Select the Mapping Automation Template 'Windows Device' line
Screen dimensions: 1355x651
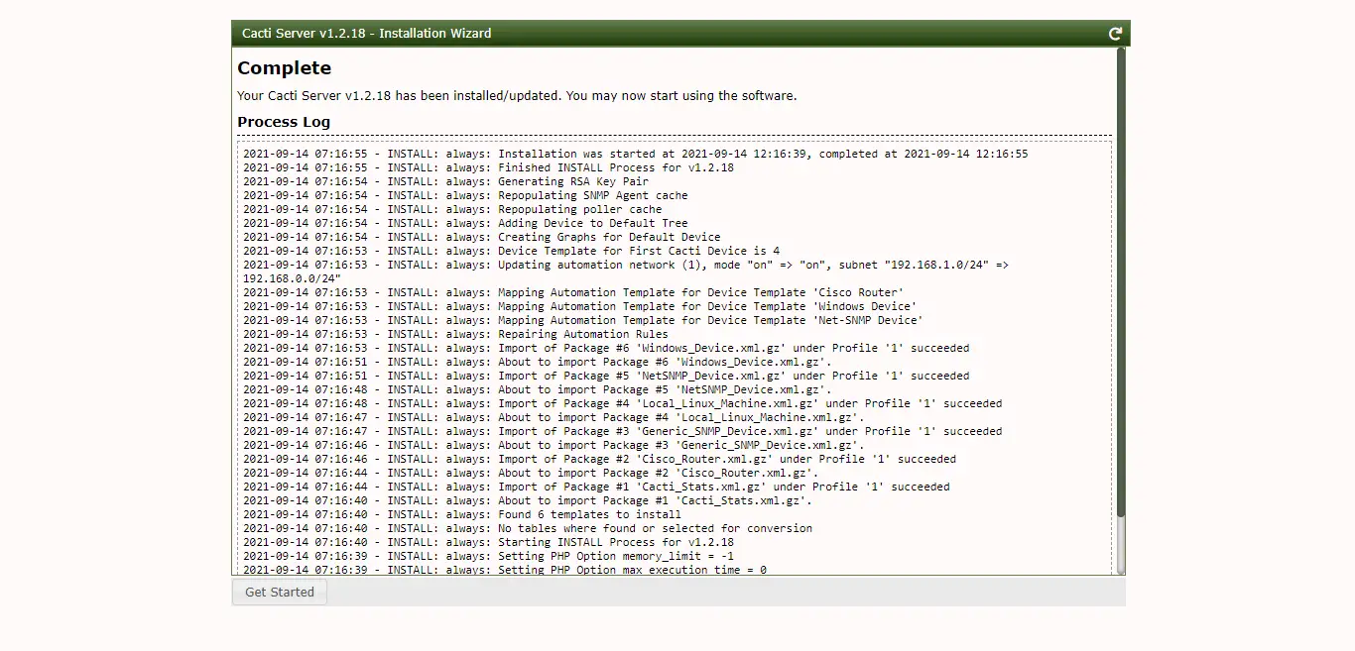pos(580,306)
